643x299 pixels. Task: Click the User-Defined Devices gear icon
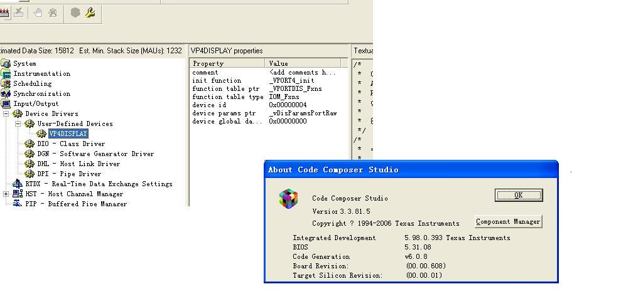(x=30, y=123)
